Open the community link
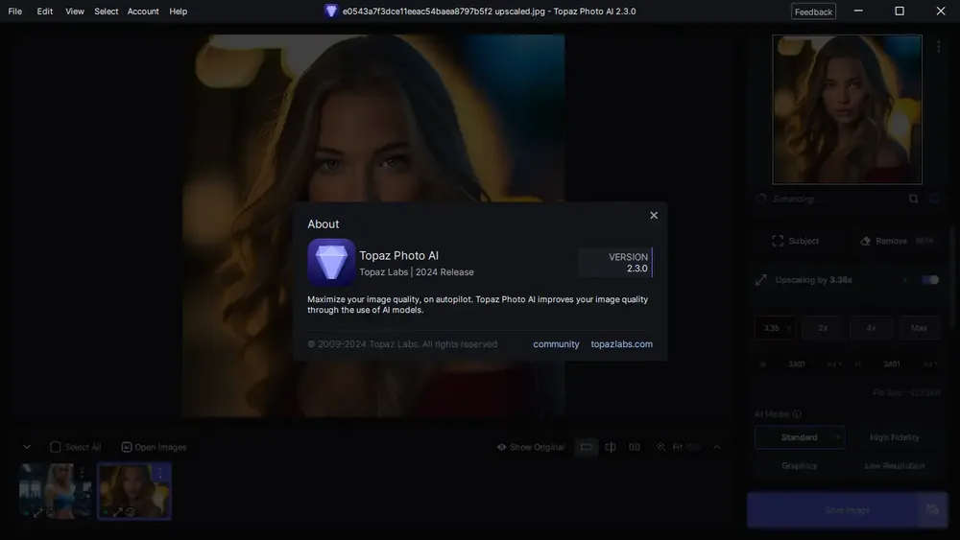The image size is (960, 540). coord(556,344)
